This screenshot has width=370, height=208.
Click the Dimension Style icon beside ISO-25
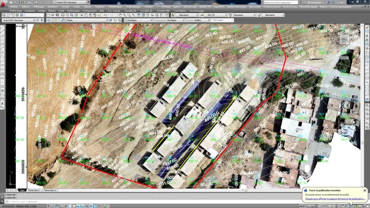(202, 15)
